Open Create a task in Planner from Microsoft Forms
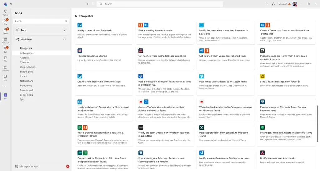The height and width of the screenshot is (171, 320). pyautogui.click(x=104, y=160)
